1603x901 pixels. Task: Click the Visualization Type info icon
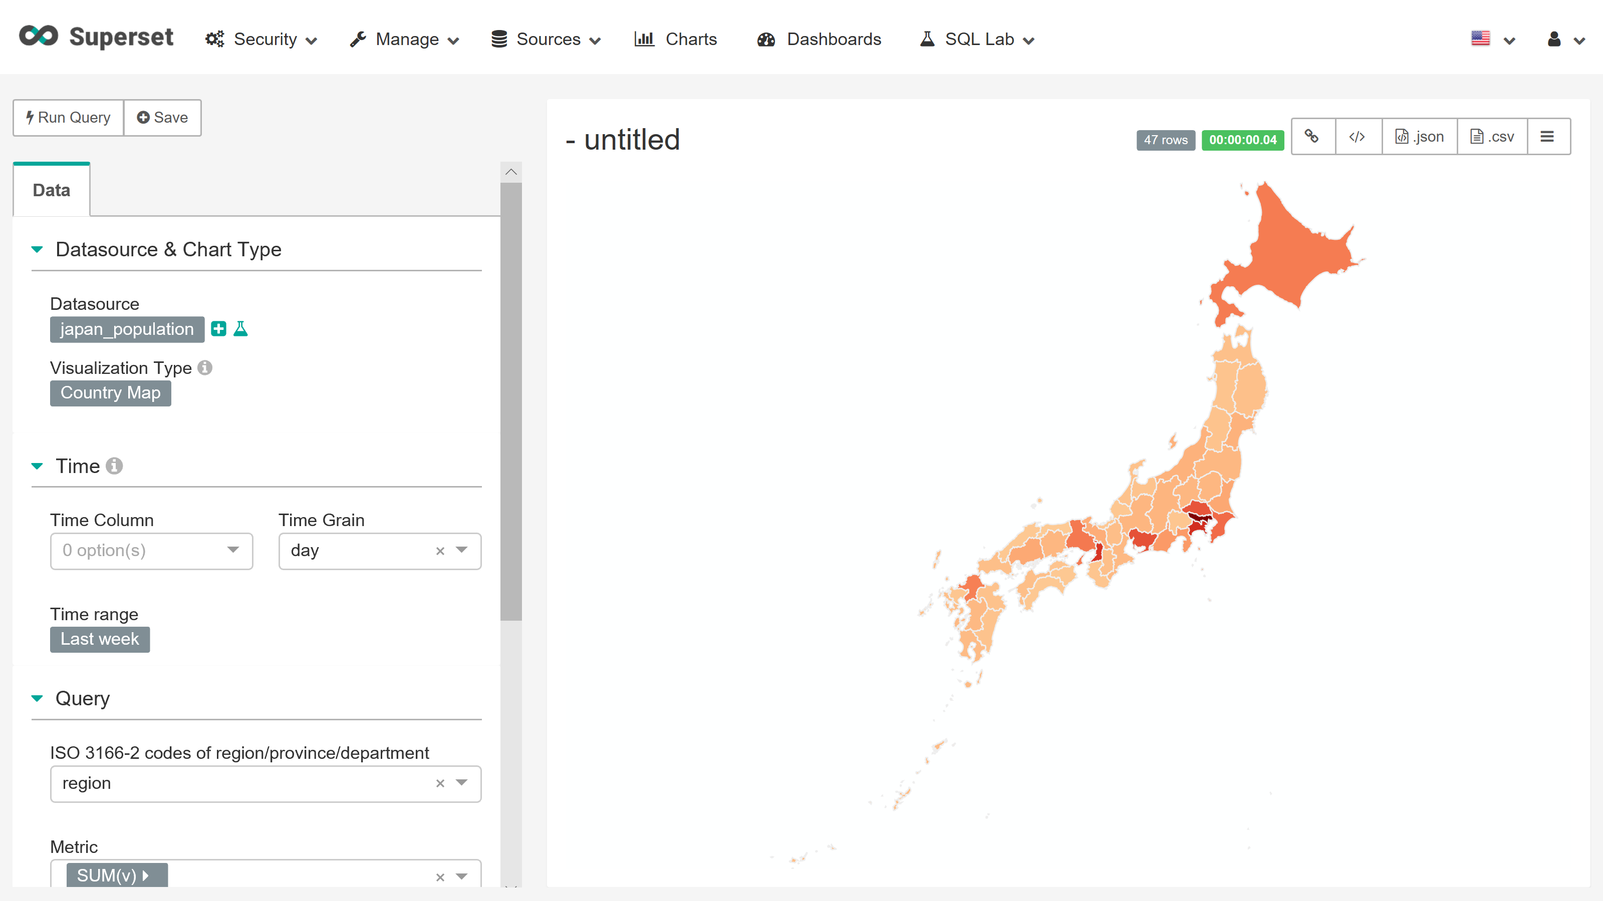tap(205, 367)
